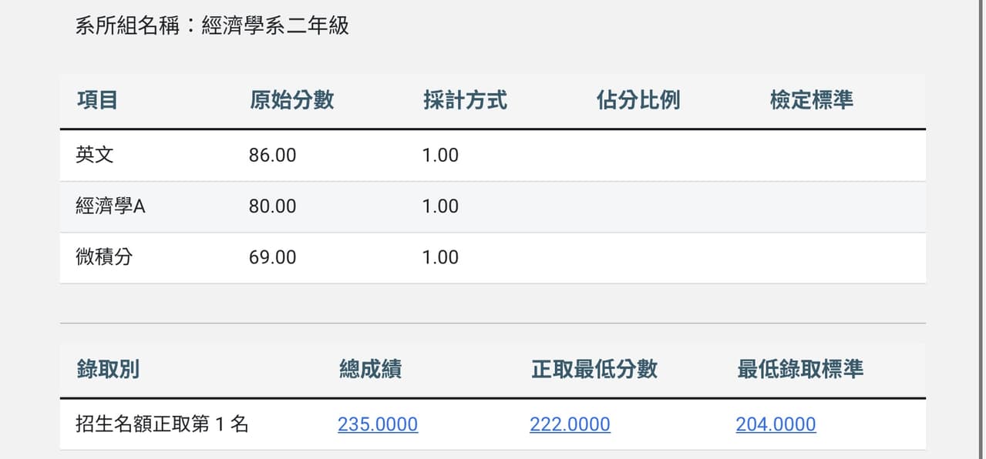Select the 檢定標準 column header

(x=811, y=100)
